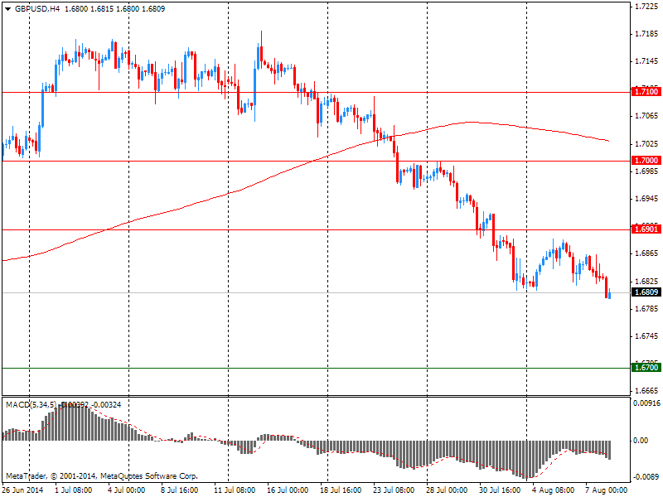Screen dimensions: 663x497
Task: Click the MACD(5,34,5) indicator label
Action: point(31,405)
